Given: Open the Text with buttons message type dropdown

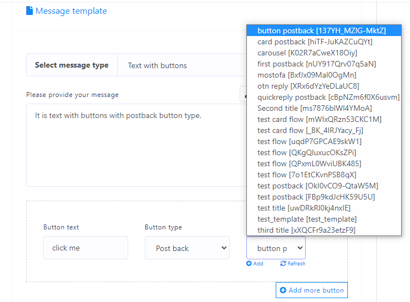Looking at the screenshot, I should 183,65.
